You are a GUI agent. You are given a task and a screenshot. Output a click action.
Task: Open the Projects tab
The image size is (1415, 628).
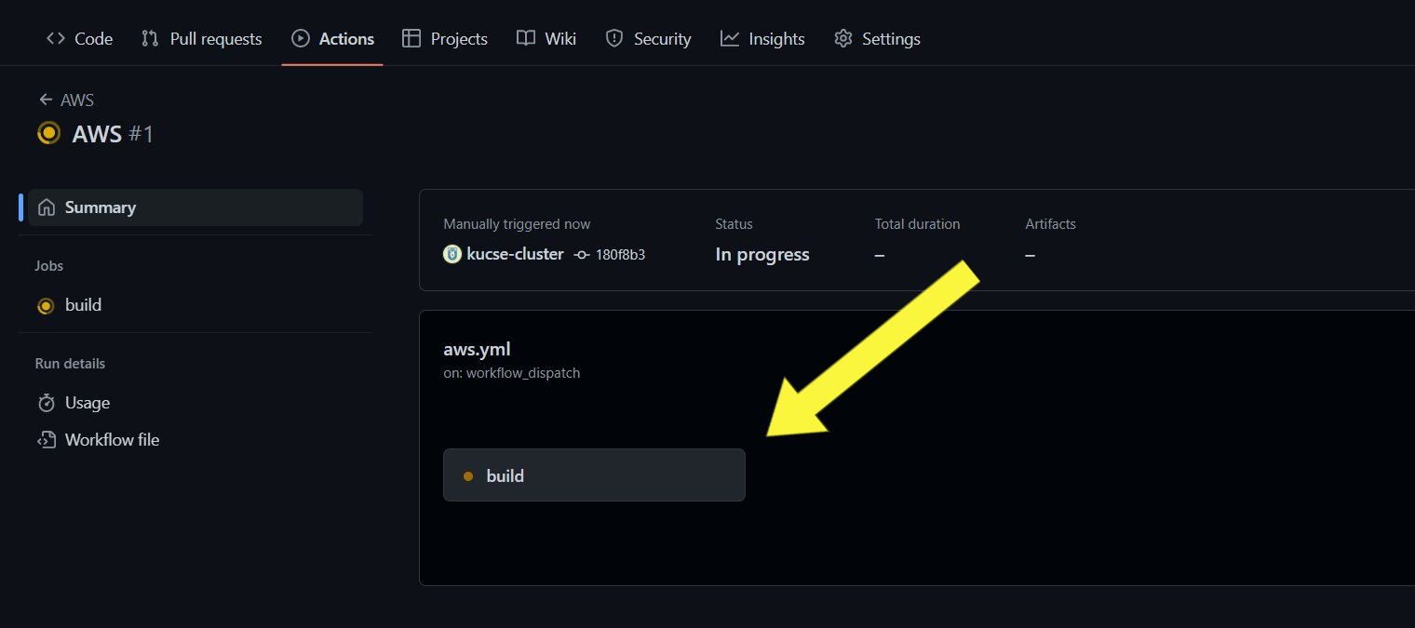point(445,38)
